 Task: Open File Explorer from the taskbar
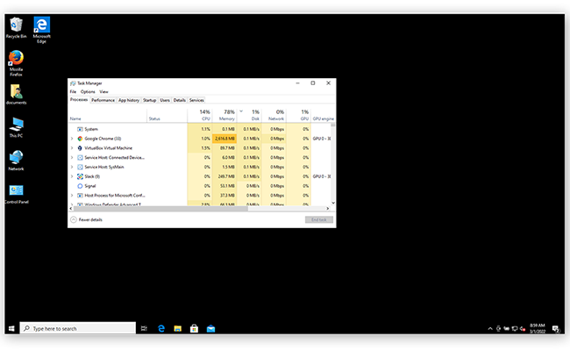click(x=177, y=328)
